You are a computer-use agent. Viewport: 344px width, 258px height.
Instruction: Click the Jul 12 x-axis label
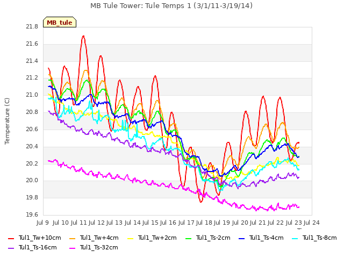coord(97,223)
